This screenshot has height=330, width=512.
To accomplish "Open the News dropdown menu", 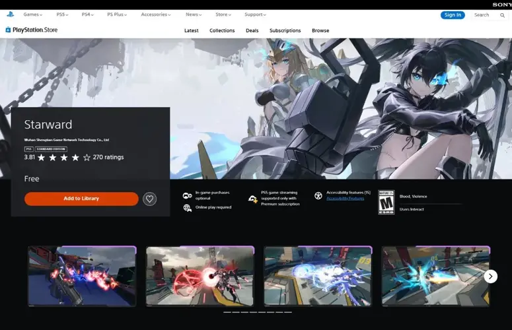I will coord(194,15).
